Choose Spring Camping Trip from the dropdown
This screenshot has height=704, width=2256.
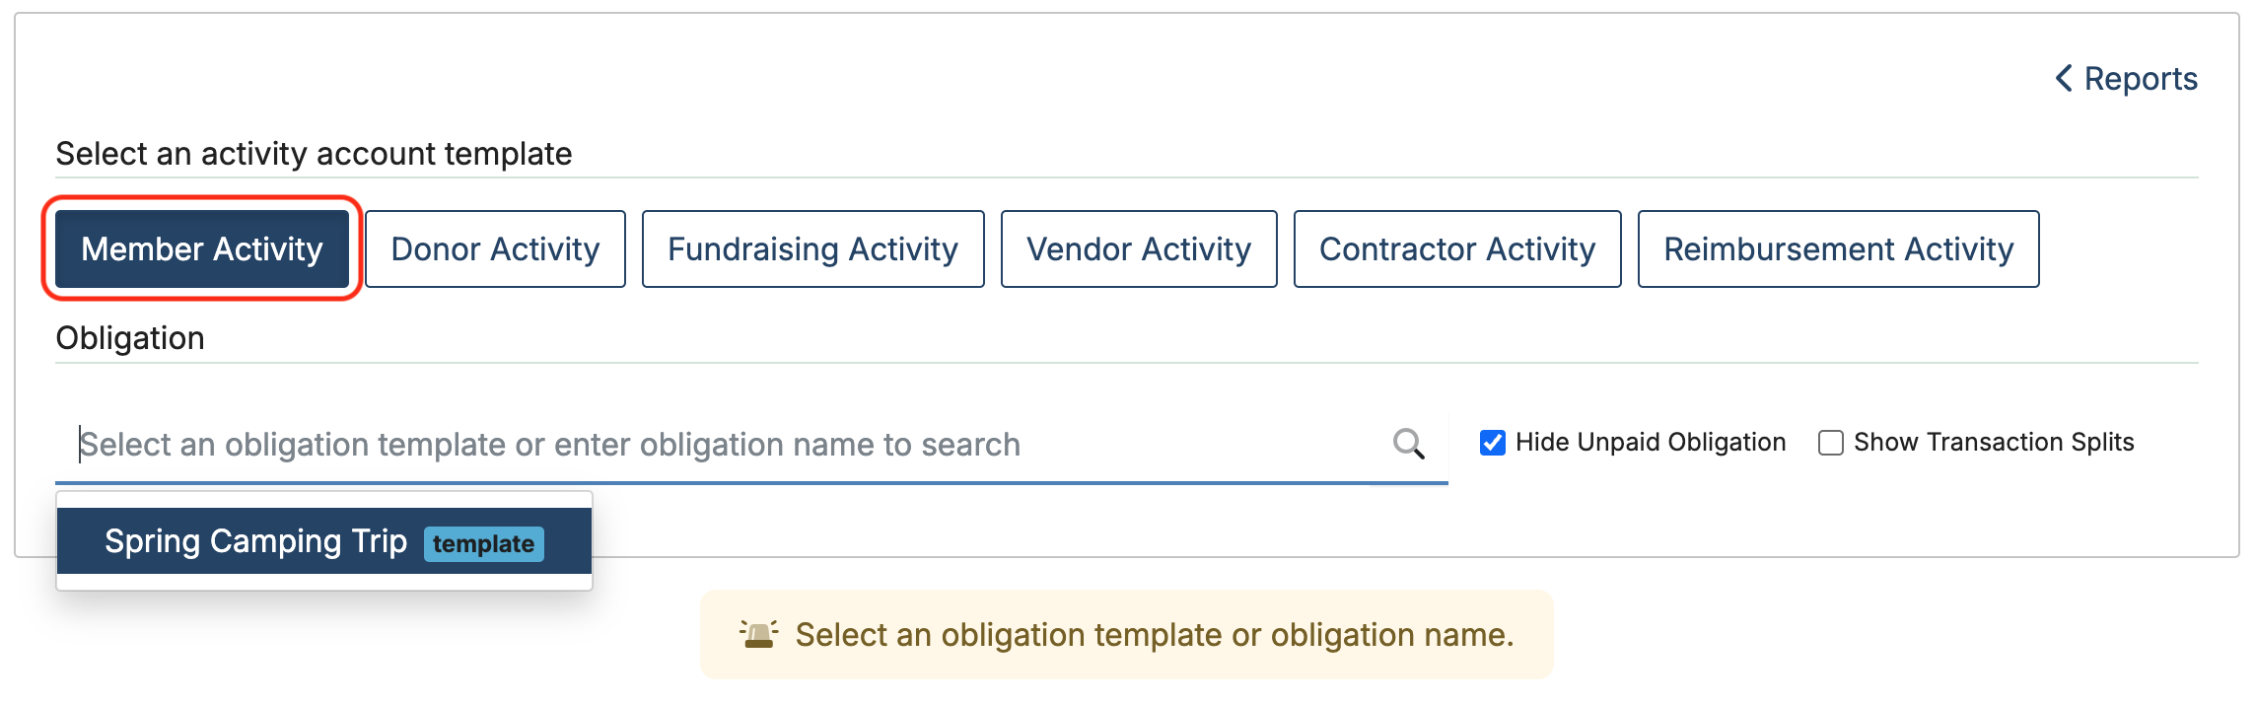pos(256,541)
